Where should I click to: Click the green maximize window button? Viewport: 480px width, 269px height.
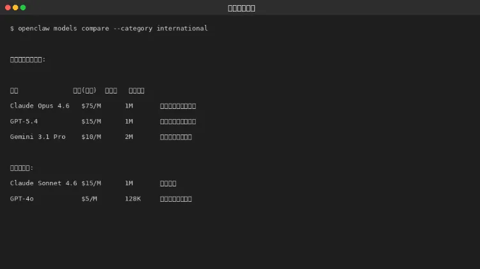coord(23,8)
